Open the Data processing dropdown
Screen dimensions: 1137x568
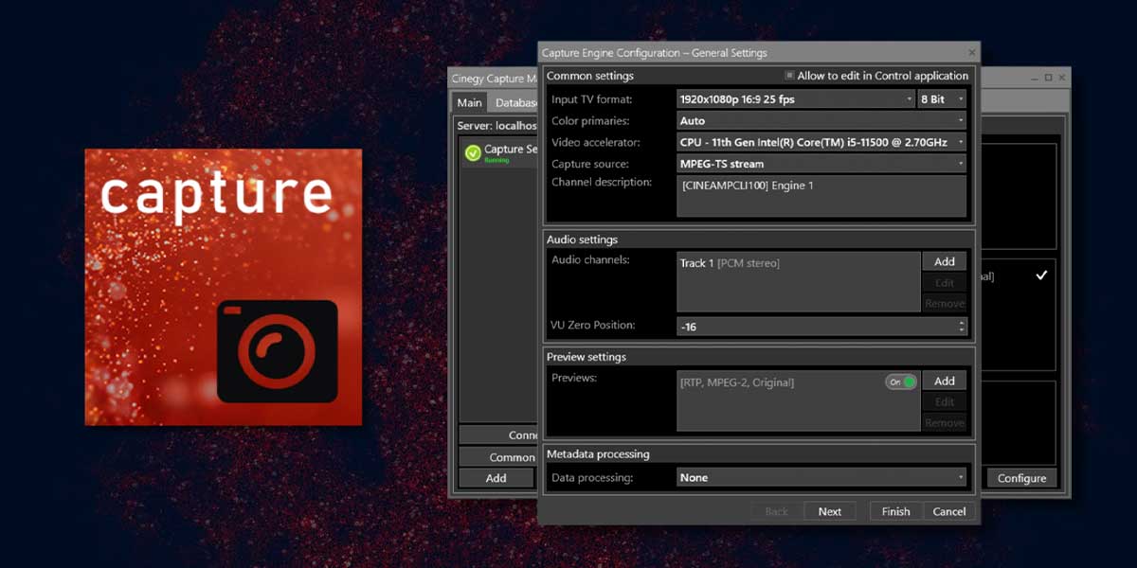(821, 478)
